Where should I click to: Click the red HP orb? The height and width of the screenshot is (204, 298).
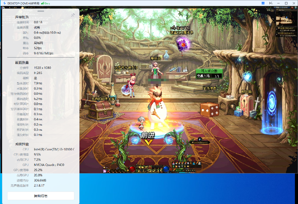[x=132, y=169]
